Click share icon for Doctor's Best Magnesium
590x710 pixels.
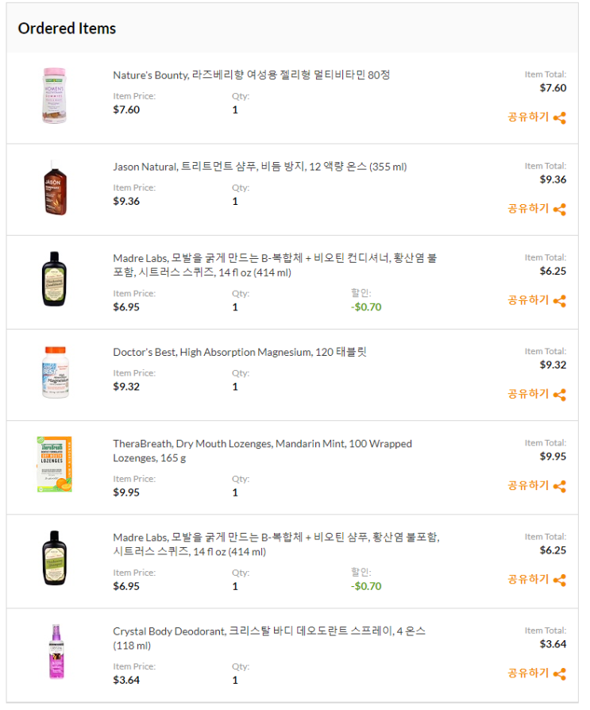pos(560,395)
